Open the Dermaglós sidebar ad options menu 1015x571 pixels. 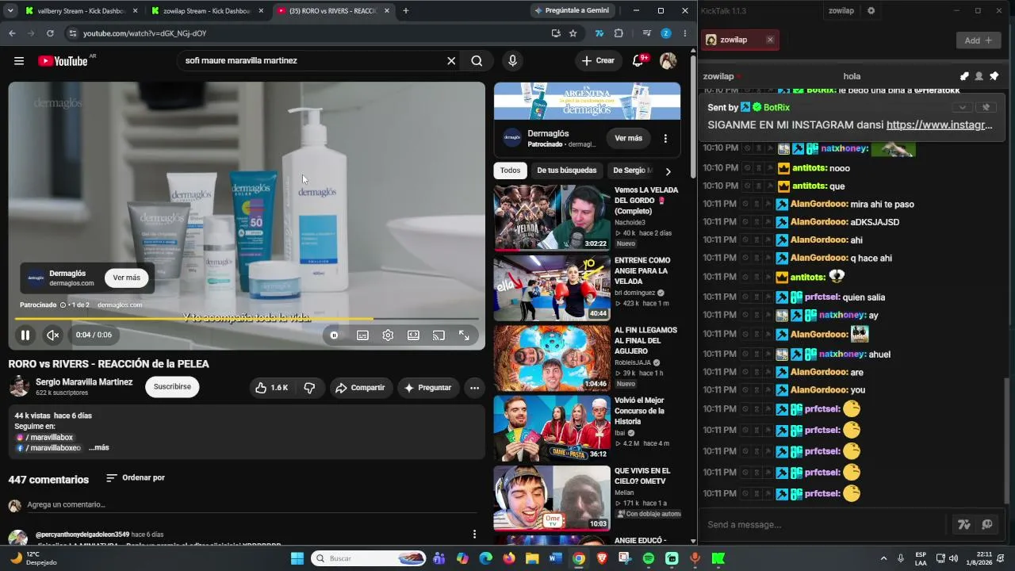(665, 138)
